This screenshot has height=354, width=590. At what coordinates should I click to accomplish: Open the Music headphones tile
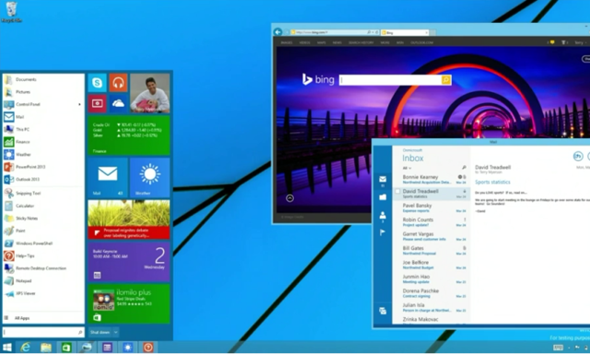[118, 83]
